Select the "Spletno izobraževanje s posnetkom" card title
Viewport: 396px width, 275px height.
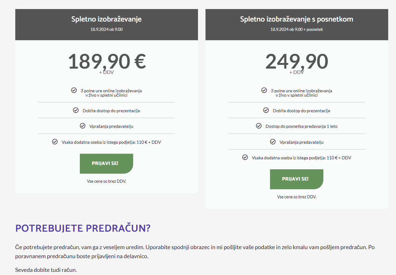[297, 19]
